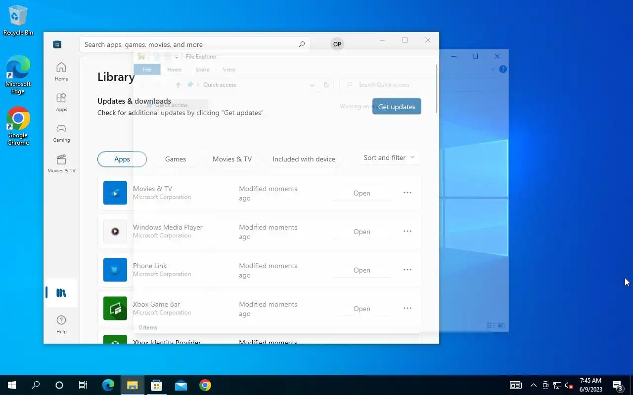633x395 pixels.
Task: Click the Microsoft Store logo icon
Action: (x=57, y=44)
